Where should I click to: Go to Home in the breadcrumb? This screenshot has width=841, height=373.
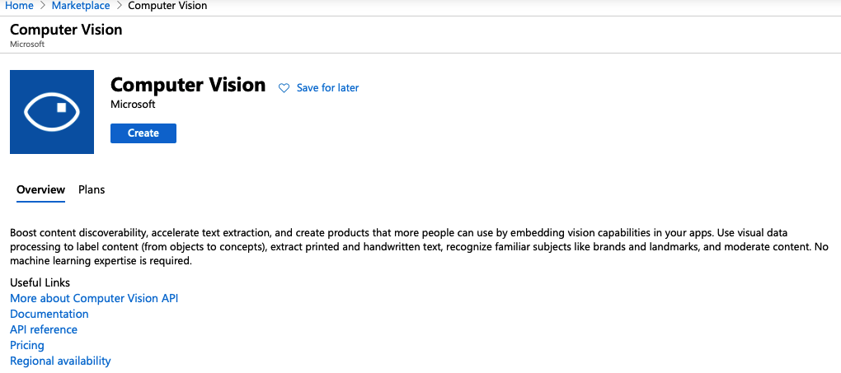click(x=19, y=6)
